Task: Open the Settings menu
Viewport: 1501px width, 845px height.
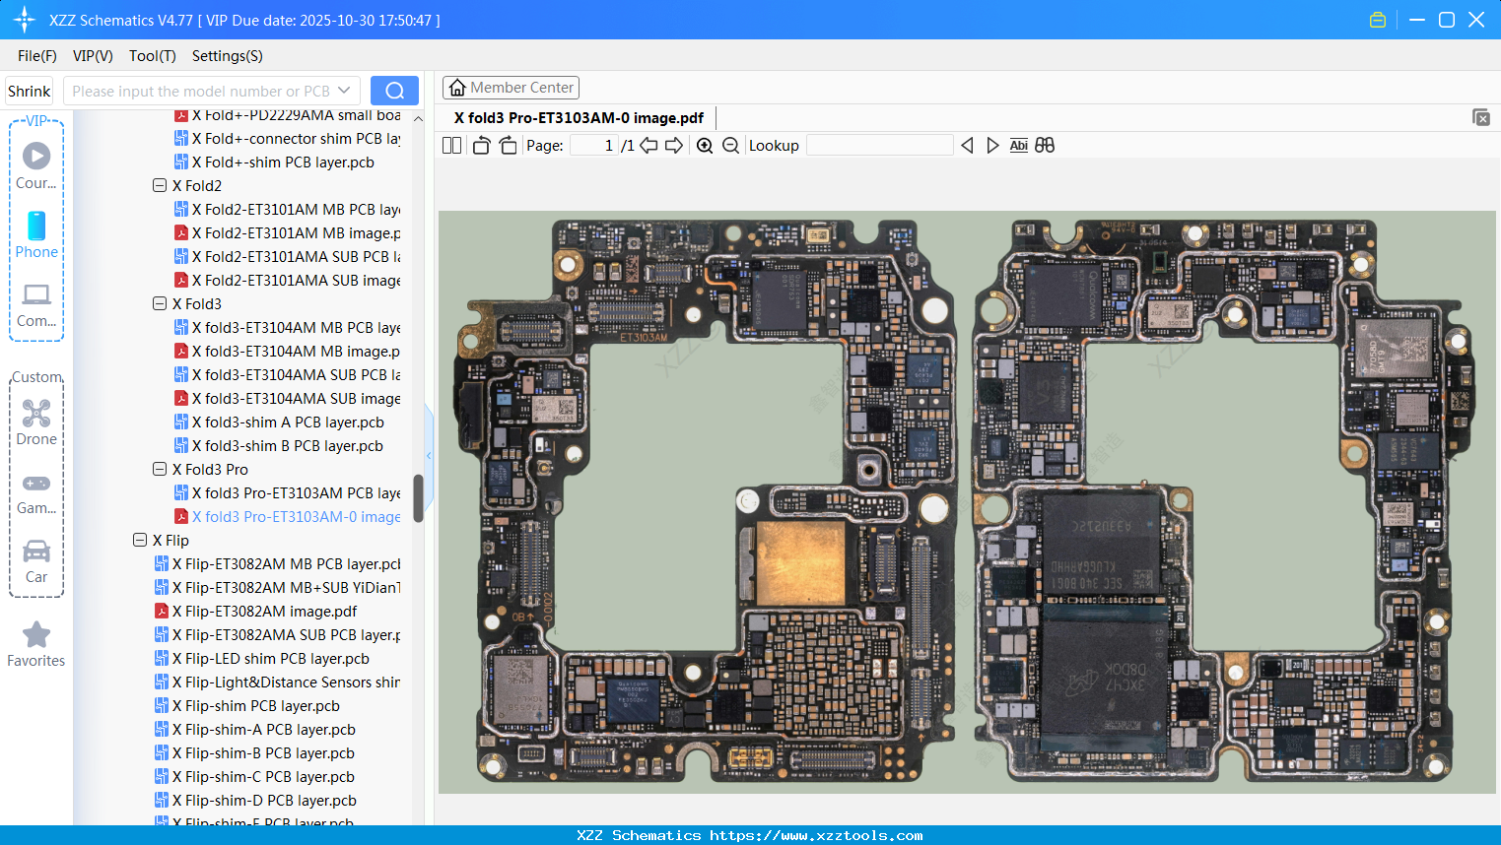Action: click(x=228, y=56)
